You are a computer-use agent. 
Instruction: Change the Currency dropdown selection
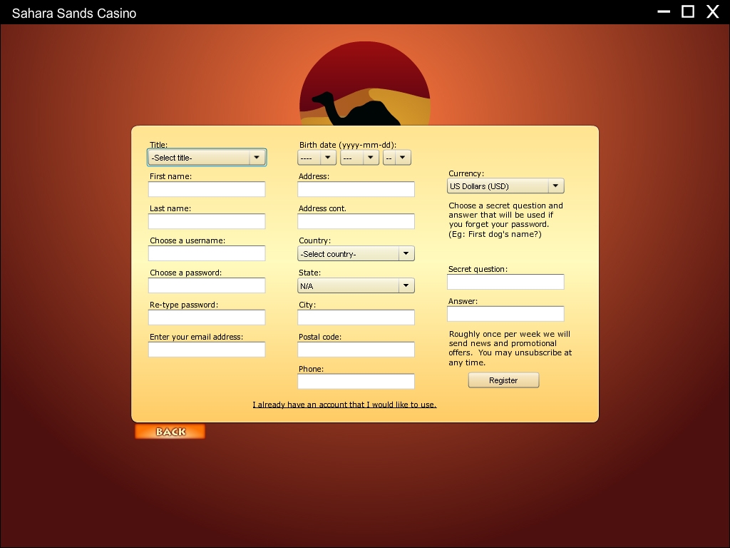(x=505, y=186)
